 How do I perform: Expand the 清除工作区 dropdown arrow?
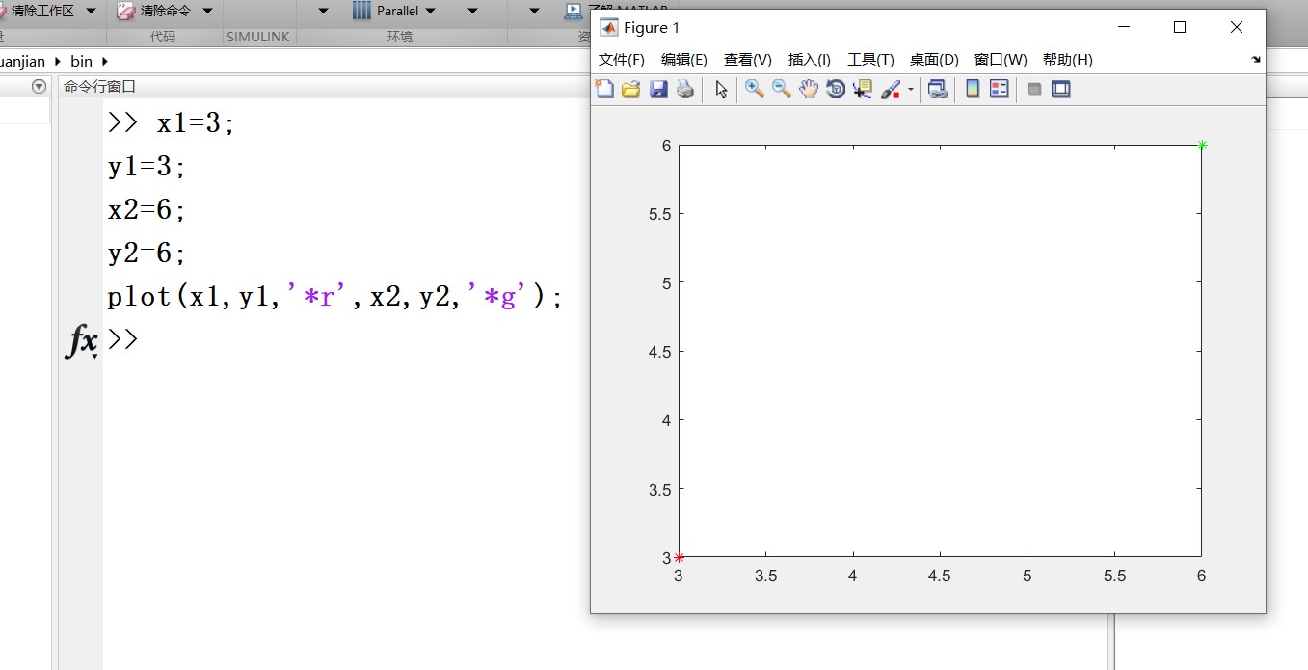point(91,11)
